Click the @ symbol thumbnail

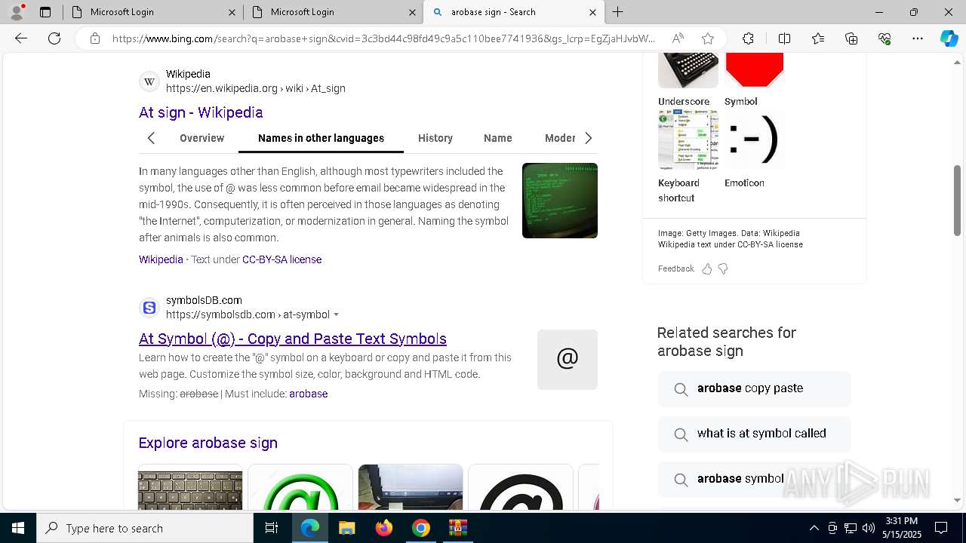click(568, 360)
